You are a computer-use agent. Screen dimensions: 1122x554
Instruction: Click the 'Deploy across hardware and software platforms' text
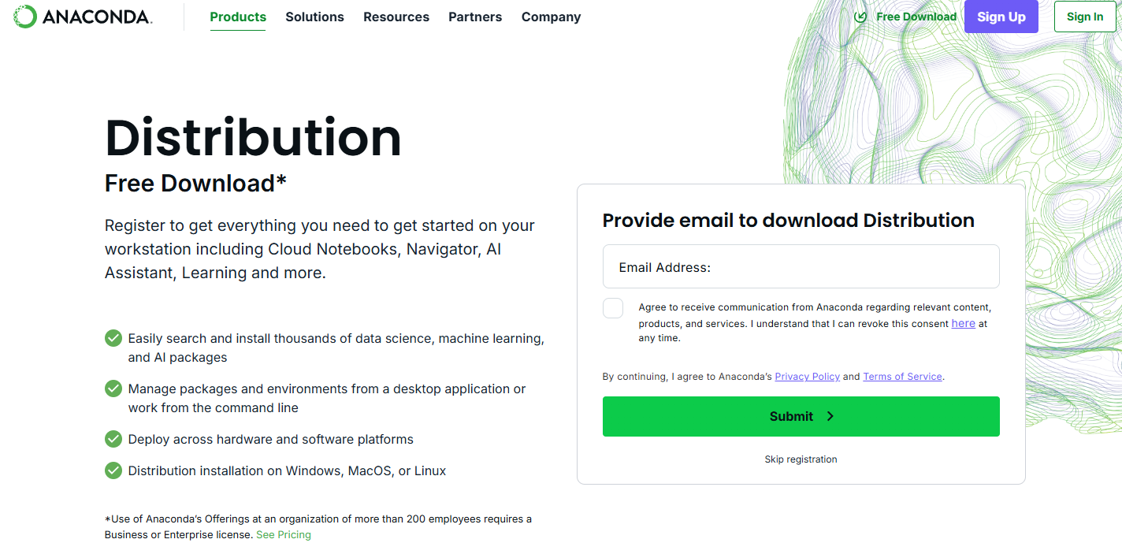pos(271,440)
